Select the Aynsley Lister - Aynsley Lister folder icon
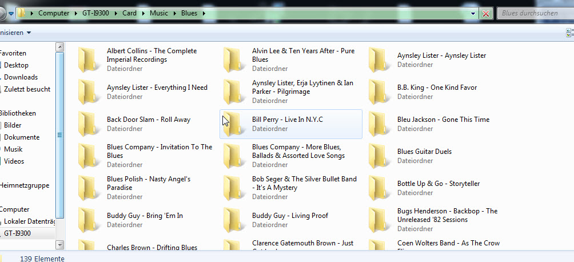The height and width of the screenshot is (262, 574). point(380,59)
